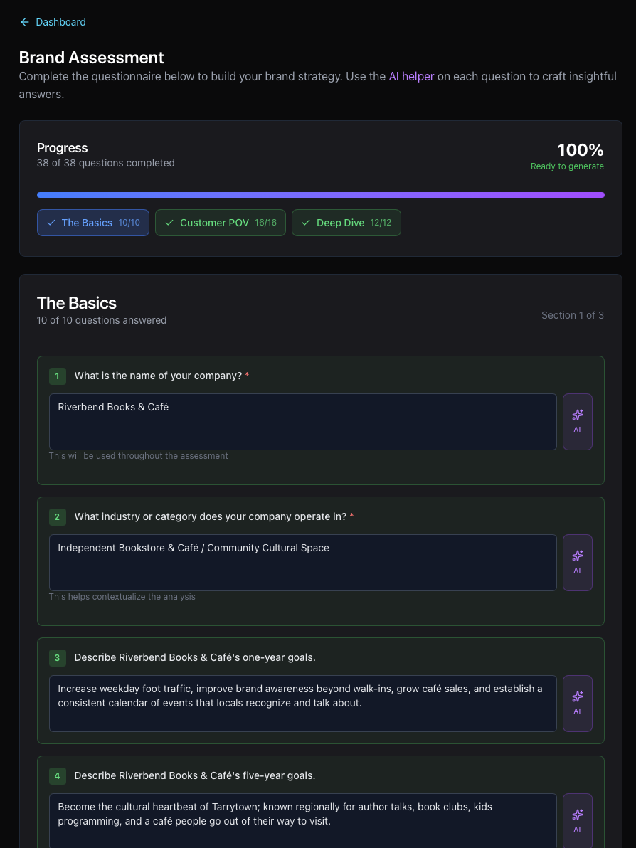636x848 pixels.
Task: Click question number 1 badge
Action: click(57, 376)
